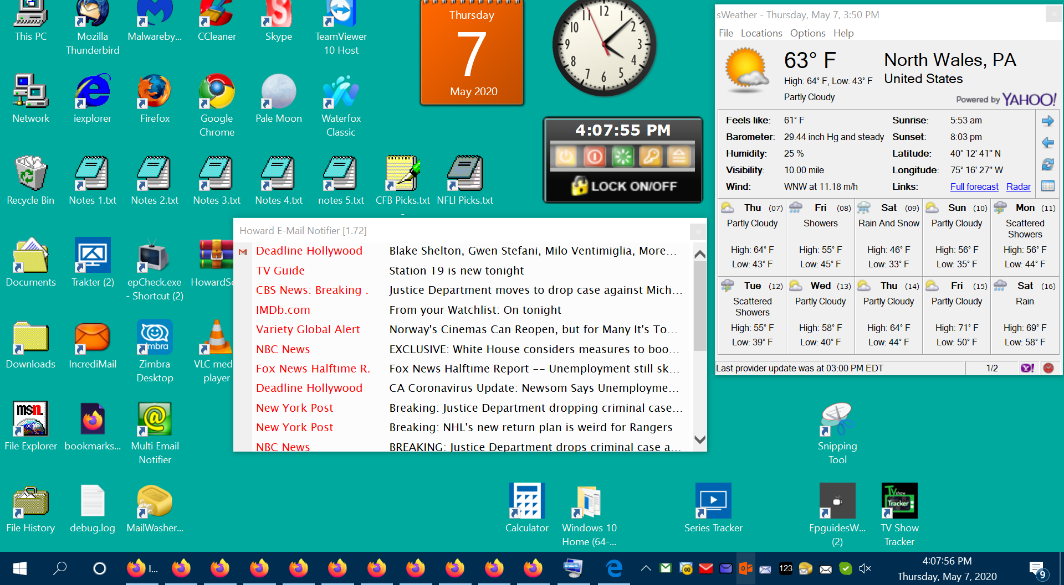Screen dimensions: 1064x585
Task: Click the red clock icon in sWeather status bar
Action: [x=1048, y=368]
